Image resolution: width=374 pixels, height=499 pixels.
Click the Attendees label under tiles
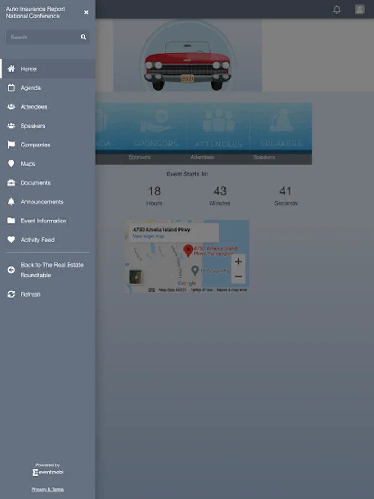(x=202, y=157)
